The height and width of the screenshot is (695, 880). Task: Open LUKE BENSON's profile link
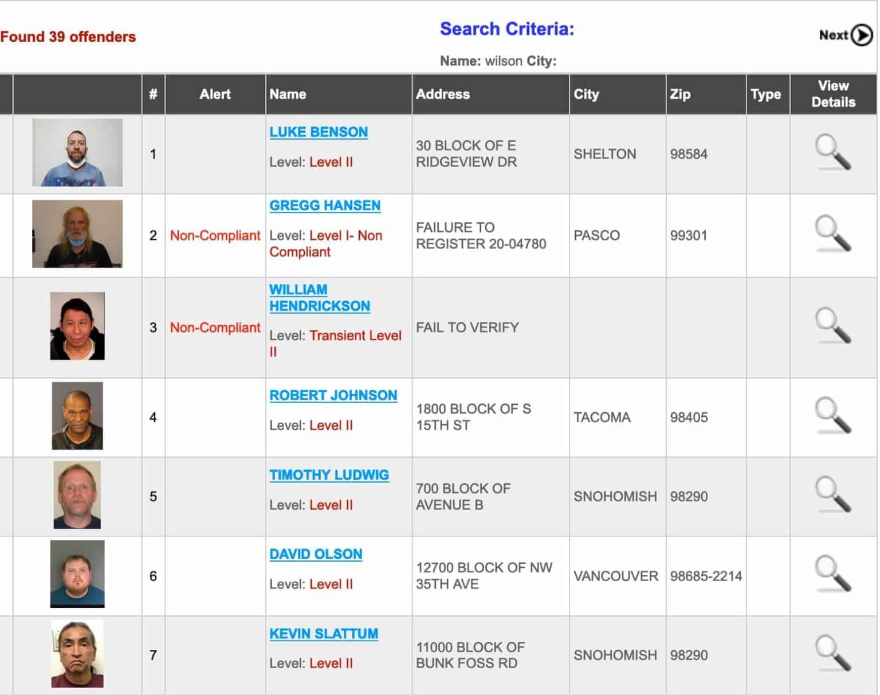[x=319, y=132]
